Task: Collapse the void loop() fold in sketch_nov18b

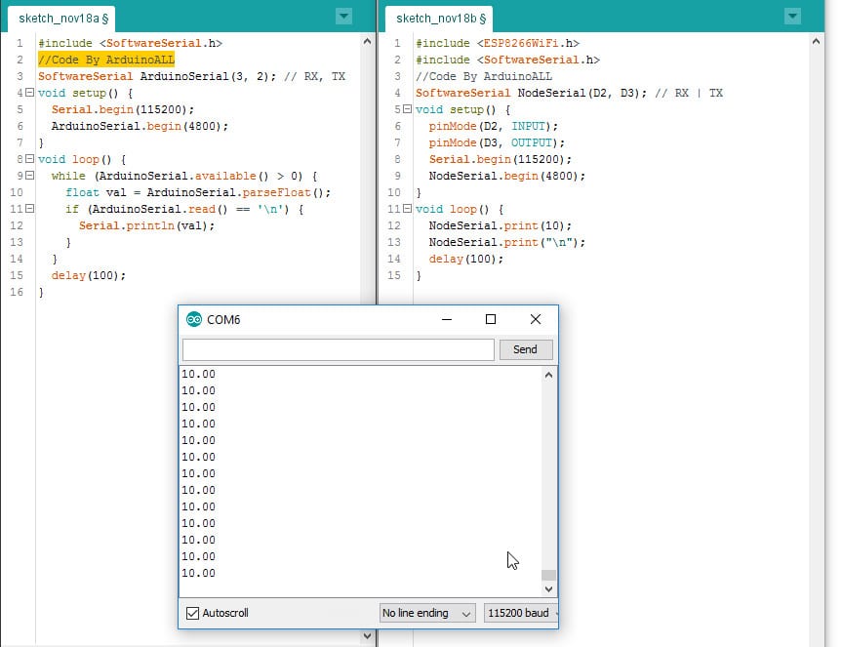Action: coord(408,209)
